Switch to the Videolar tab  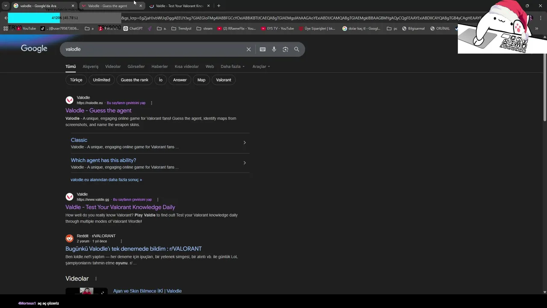coord(113,67)
